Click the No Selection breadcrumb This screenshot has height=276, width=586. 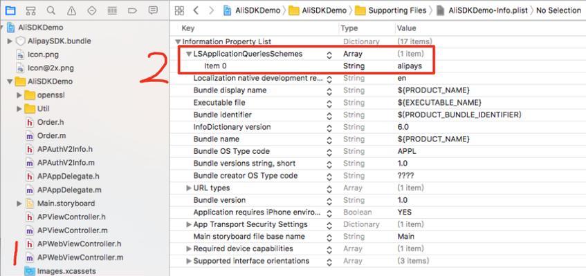(x=558, y=10)
